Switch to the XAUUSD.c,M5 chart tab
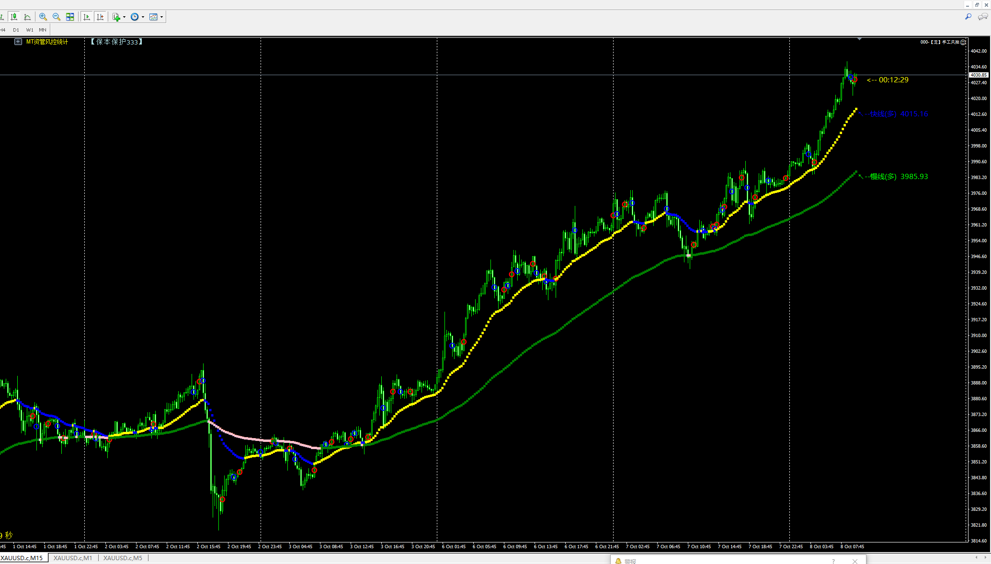The width and height of the screenshot is (991, 564). [x=123, y=558]
